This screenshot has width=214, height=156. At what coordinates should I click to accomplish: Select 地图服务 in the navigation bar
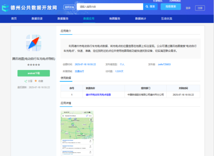tap(115, 19)
